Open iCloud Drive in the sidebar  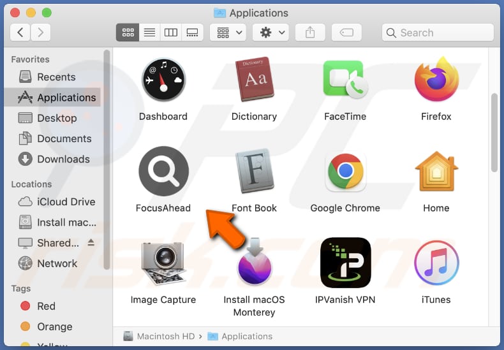tap(53, 202)
